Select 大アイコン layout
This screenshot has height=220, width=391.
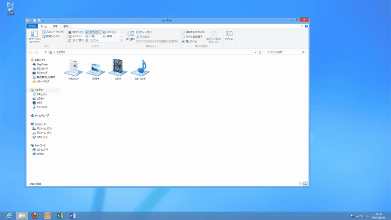93,32
